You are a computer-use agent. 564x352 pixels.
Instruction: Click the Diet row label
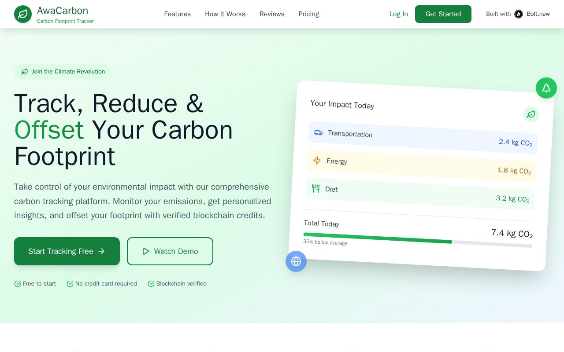(x=331, y=189)
